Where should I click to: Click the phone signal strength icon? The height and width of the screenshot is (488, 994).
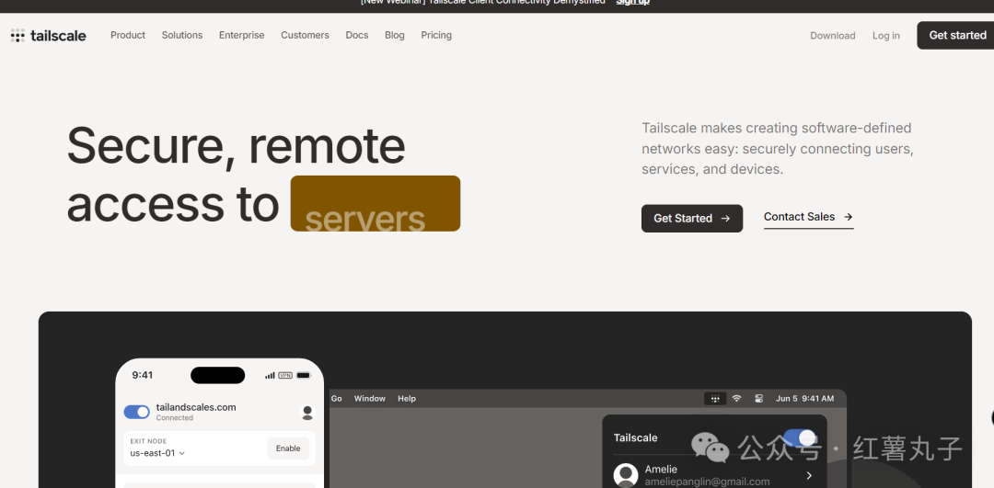(x=270, y=375)
